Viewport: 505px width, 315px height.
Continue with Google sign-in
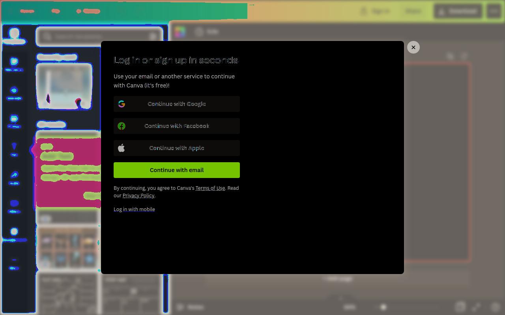click(177, 104)
